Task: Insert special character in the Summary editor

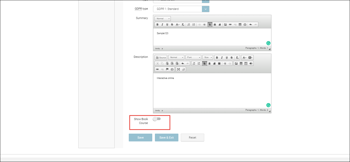Action: coord(245,24)
